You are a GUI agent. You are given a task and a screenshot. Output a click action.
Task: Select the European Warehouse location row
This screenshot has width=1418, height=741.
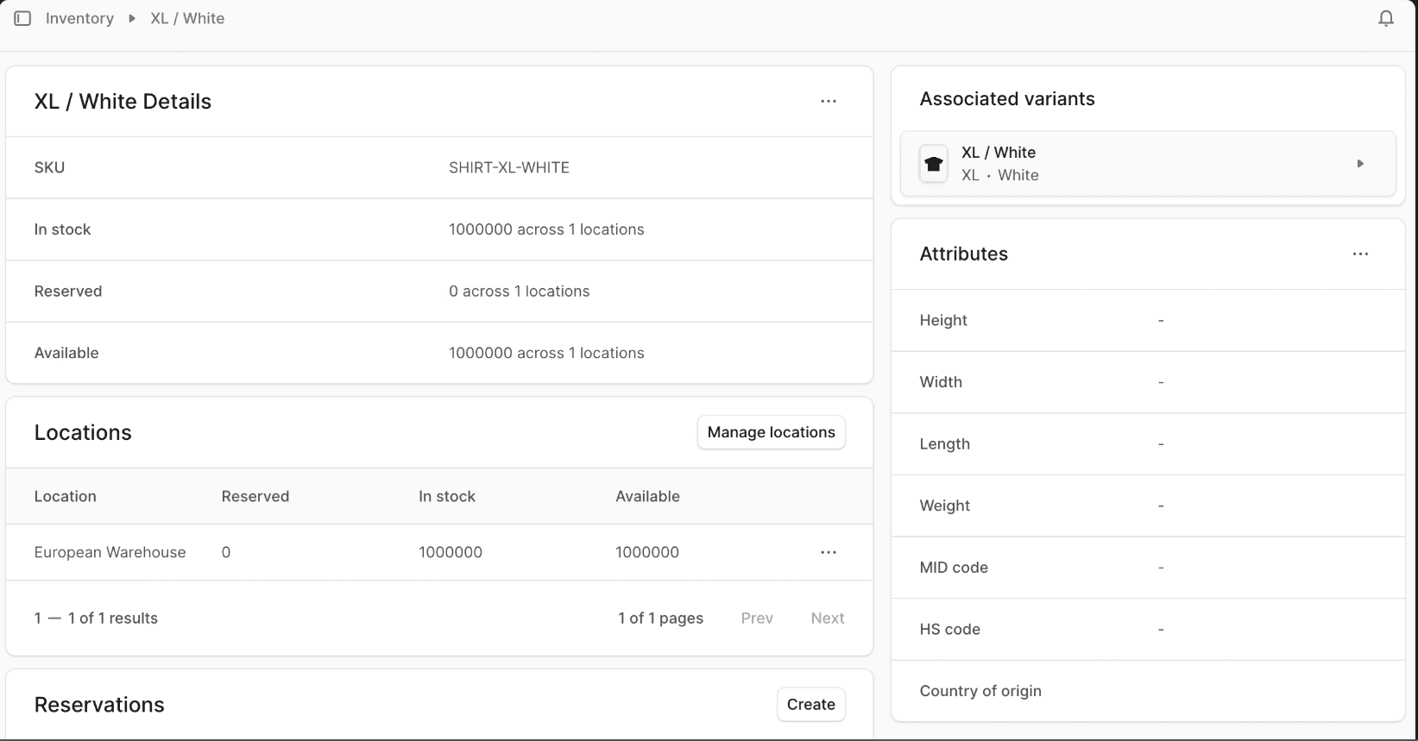click(x=110, y=552)
